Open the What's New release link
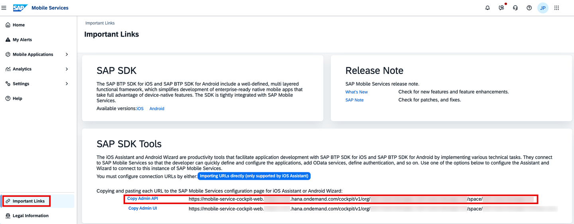574x224 pixels. tap(356, 92)
